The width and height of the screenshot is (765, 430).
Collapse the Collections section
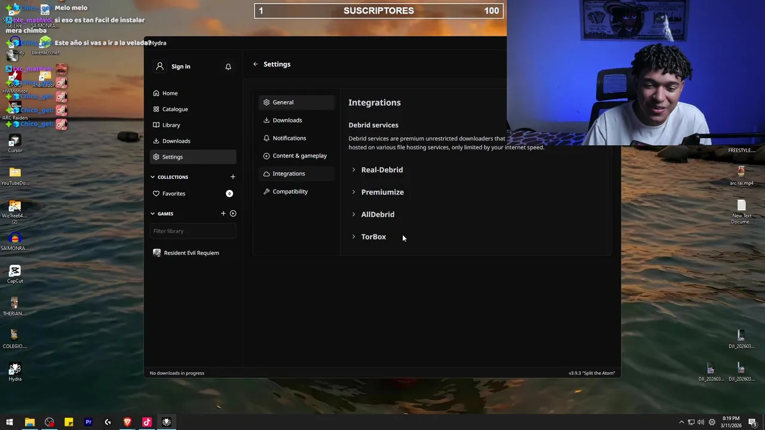tap(170, 177)
